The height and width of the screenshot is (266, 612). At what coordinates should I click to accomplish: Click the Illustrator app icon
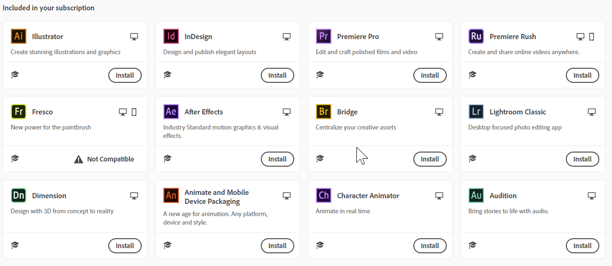click(18, 36)
